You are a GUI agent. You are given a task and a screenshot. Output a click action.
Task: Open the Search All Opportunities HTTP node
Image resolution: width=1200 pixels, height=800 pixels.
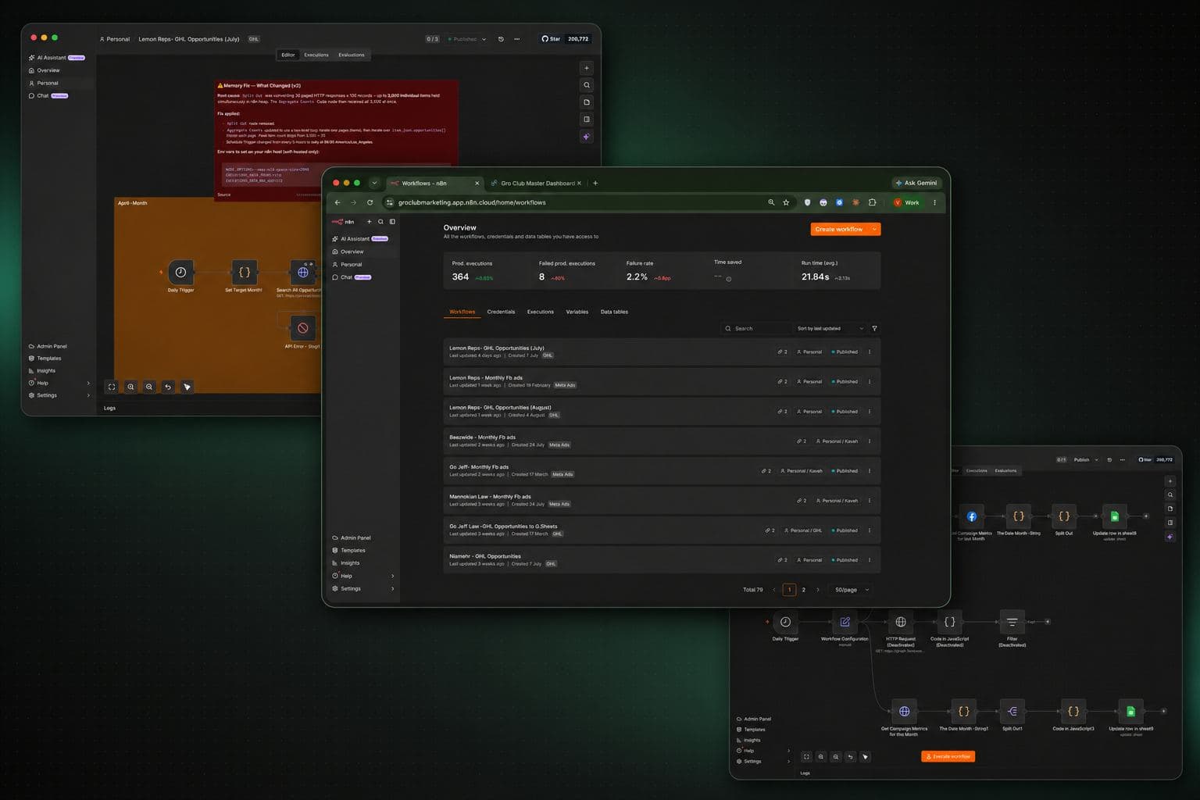(x=302, y=273)
